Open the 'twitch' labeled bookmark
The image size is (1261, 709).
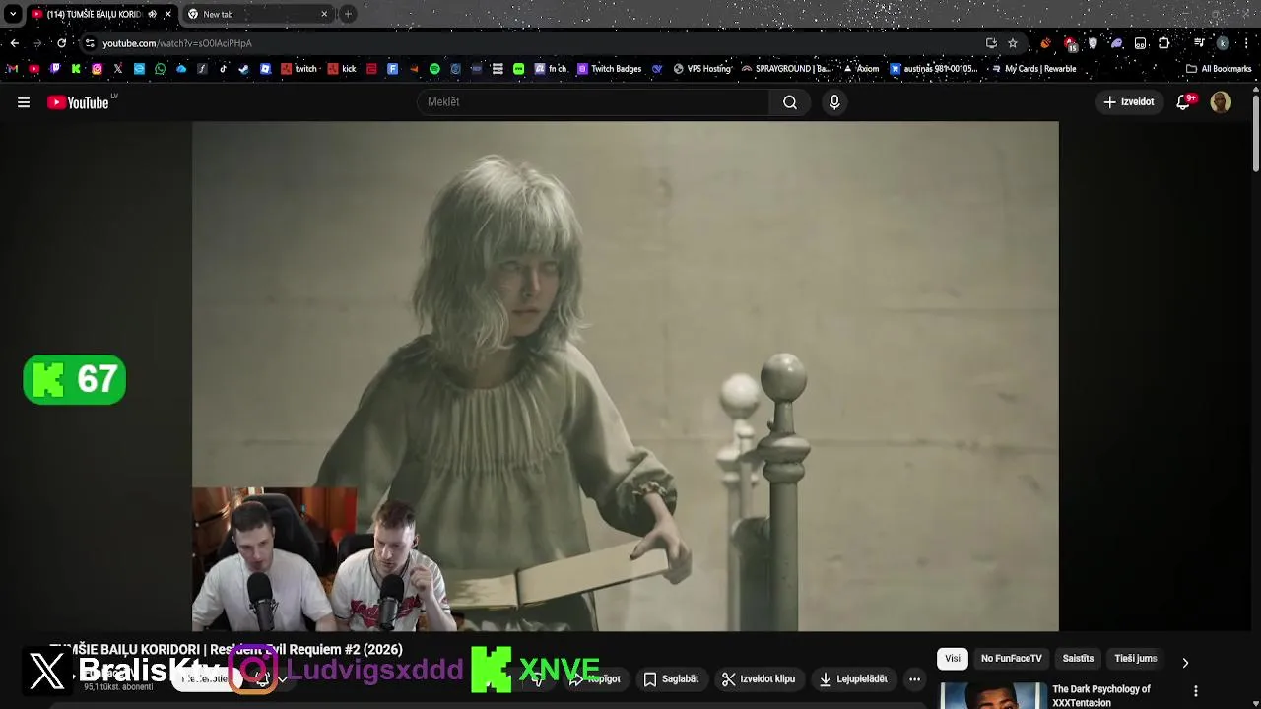click(299, 69)
